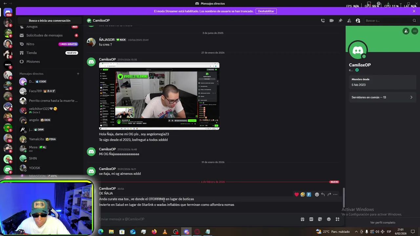Open the DM with Meee
Screen dimensions: 420x236
point(49,149)
